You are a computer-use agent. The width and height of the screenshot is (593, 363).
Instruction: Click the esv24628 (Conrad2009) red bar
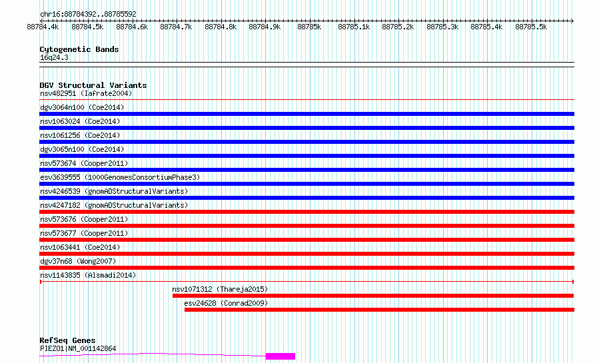[379, 310]
